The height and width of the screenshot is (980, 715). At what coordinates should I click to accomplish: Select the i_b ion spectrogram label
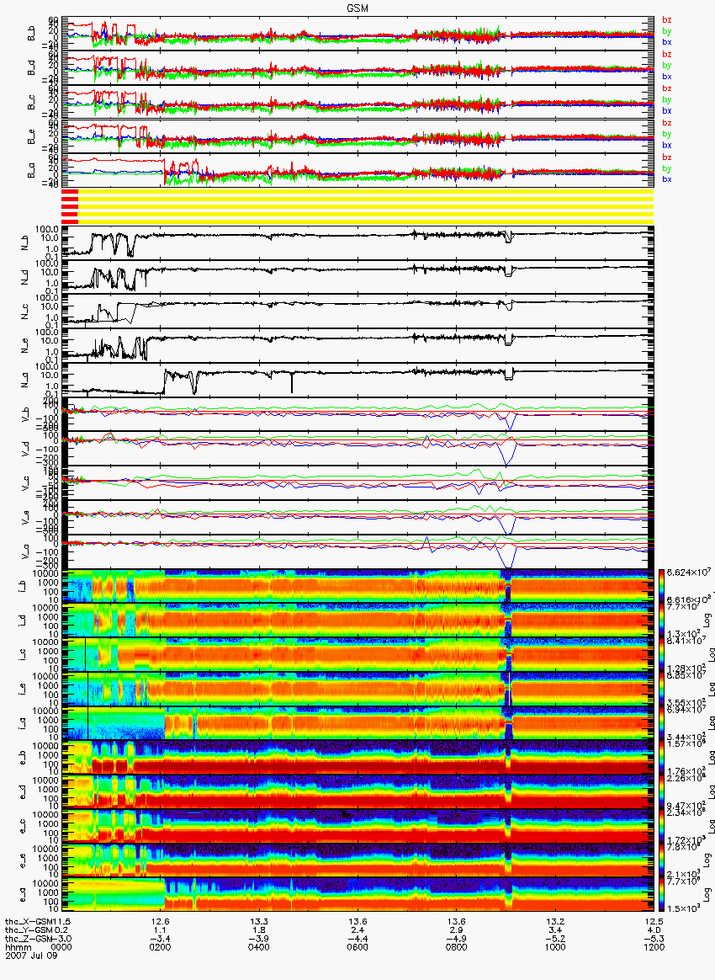pyautogui.click(x=23, y=587)
